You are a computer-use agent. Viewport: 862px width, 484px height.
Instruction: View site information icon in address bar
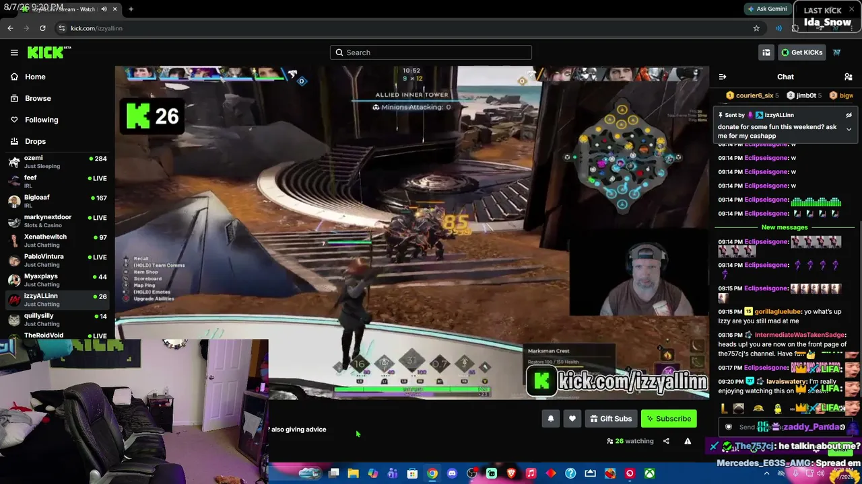point(61,28)
